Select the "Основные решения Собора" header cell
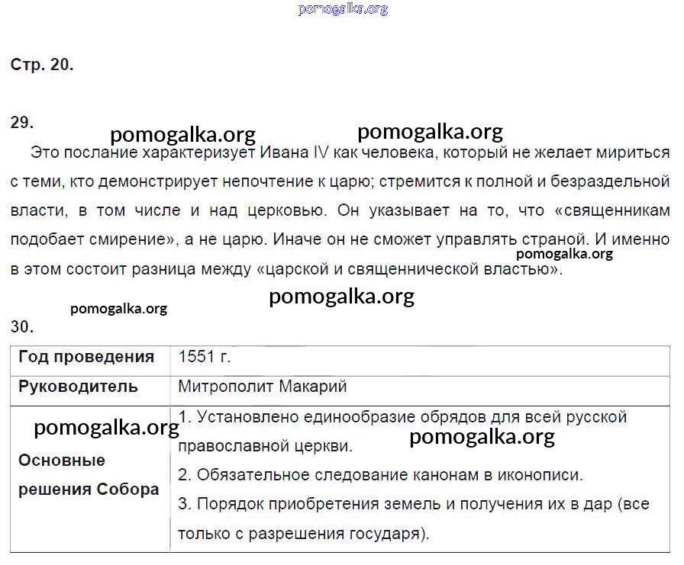The width and height of the screenshot is (684, 565). click(88, 475)
